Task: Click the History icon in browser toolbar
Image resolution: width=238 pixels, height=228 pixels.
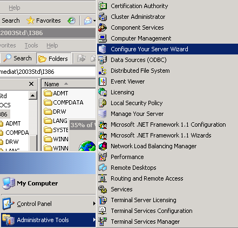Action: pyautogui.click(x=71, y=20)
